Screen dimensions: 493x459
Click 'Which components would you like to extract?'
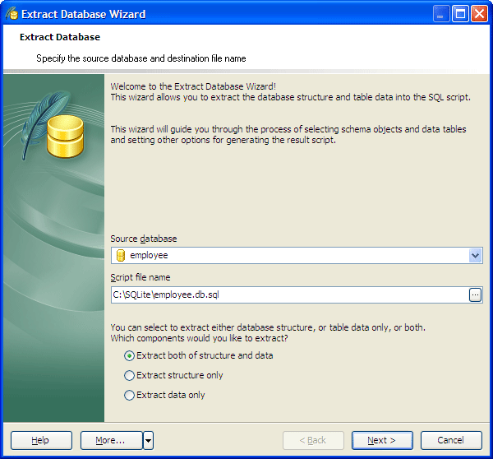(200, 338)
